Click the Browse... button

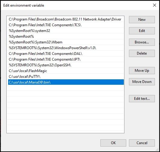click(142, 42)
